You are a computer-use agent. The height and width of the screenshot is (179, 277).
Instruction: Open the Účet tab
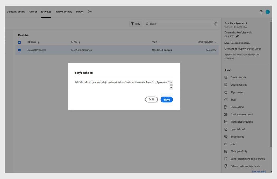pos(90,12)
